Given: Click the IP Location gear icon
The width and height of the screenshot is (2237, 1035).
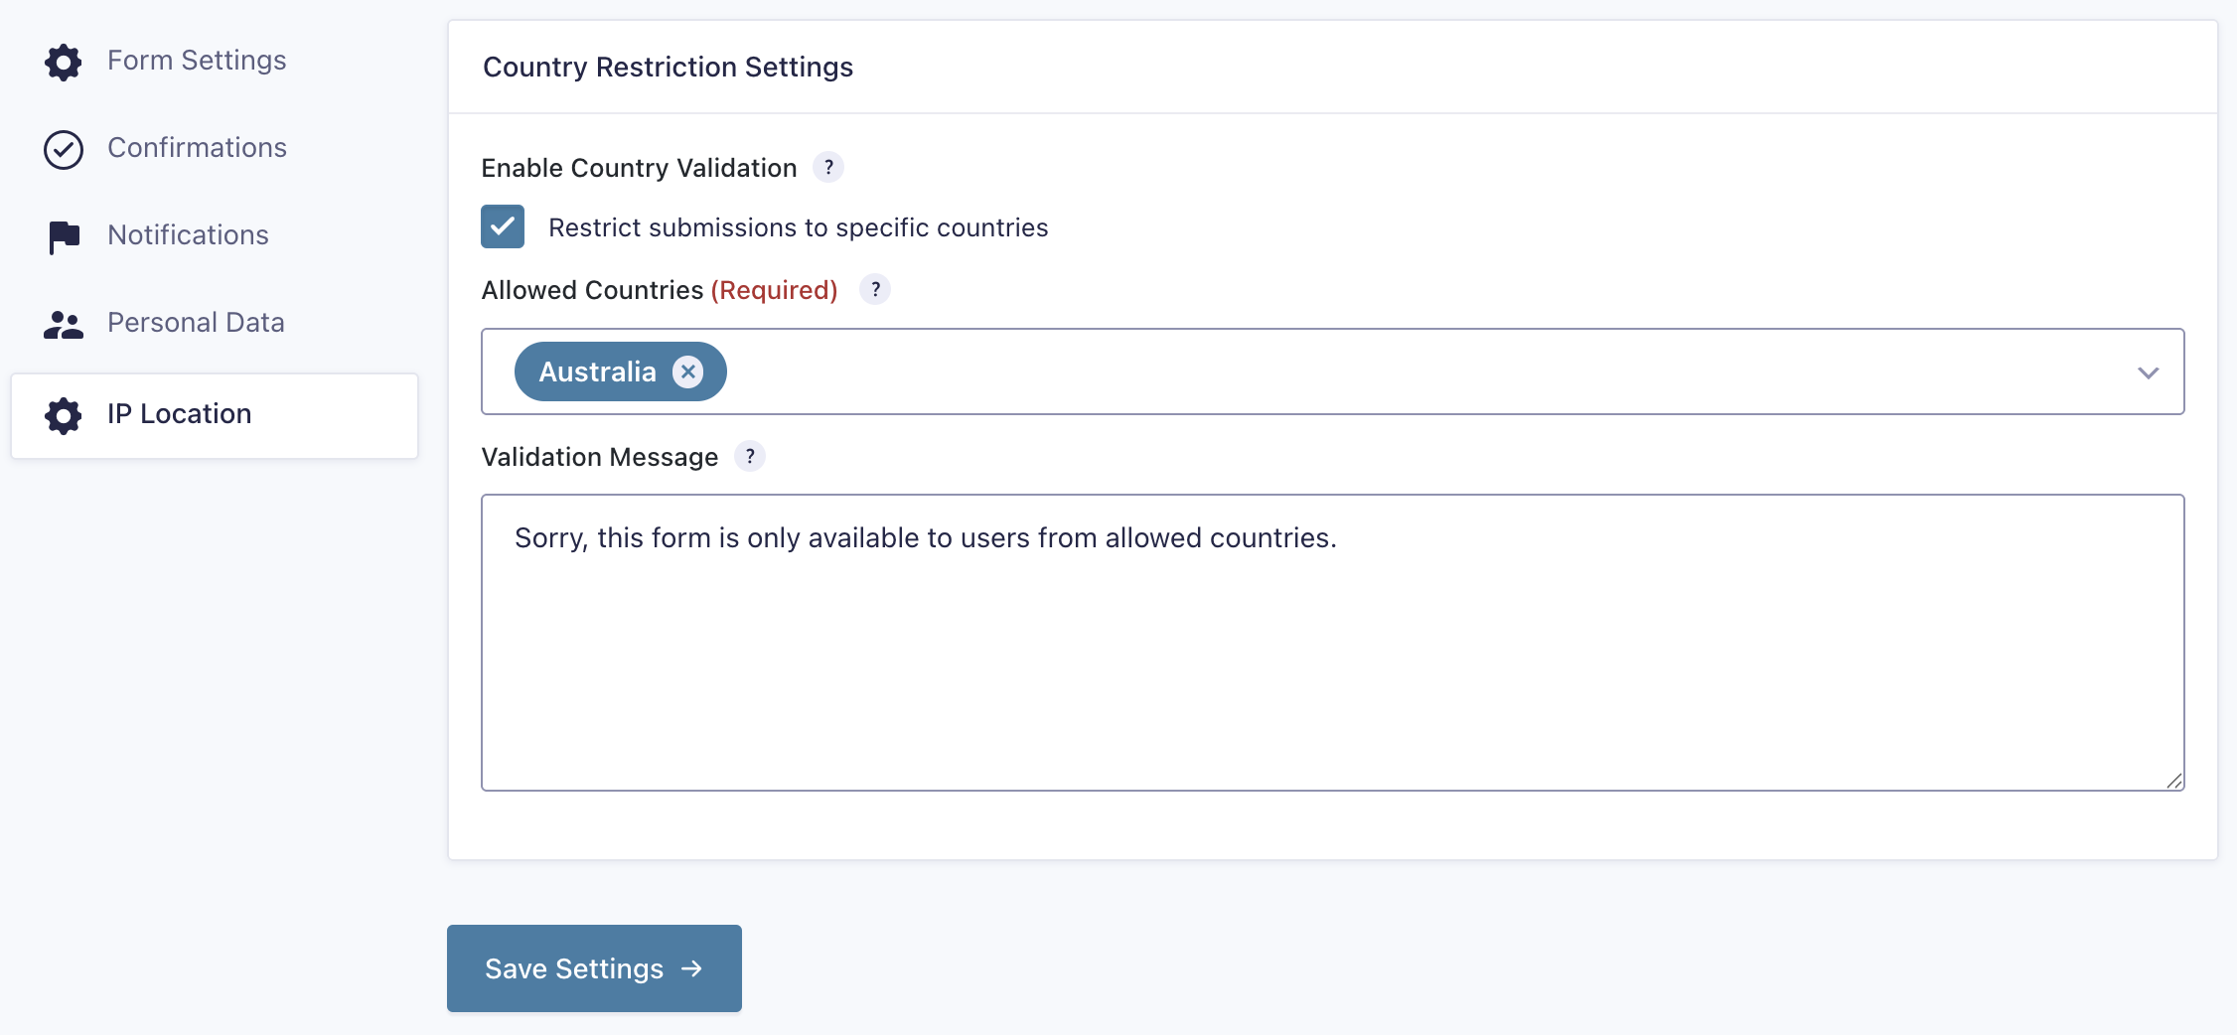Looking at the screenshot, I should coord(64,415).
